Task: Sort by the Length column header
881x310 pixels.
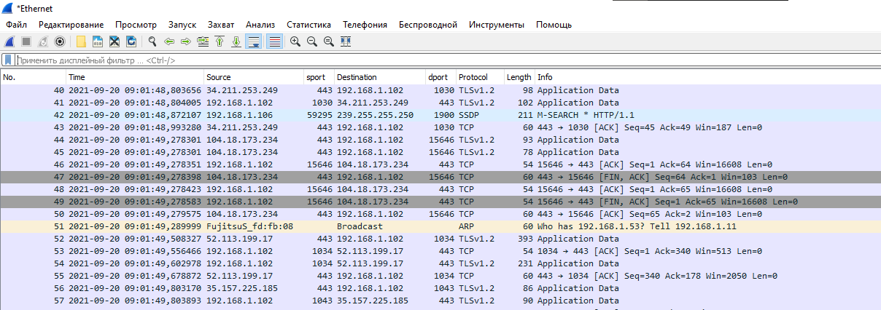Action: click(519, 77)
